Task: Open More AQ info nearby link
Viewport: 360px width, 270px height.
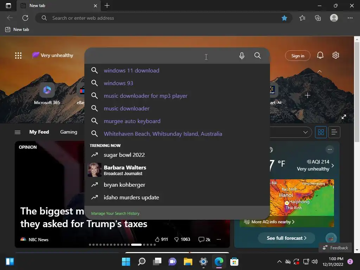Action: [x=269, y=222]
